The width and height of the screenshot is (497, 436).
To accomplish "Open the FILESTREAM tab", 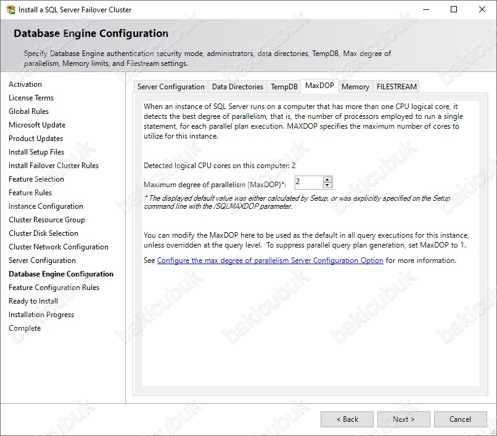I will click(396, 87).
